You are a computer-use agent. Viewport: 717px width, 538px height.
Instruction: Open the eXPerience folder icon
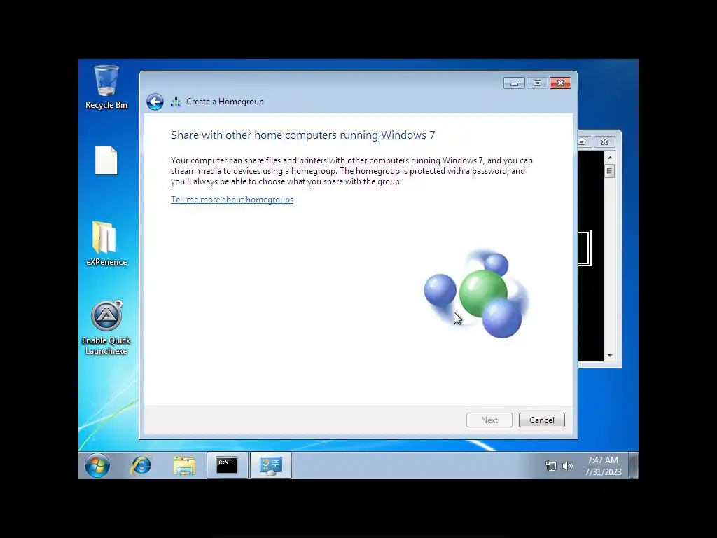click(x=106, y=243)
